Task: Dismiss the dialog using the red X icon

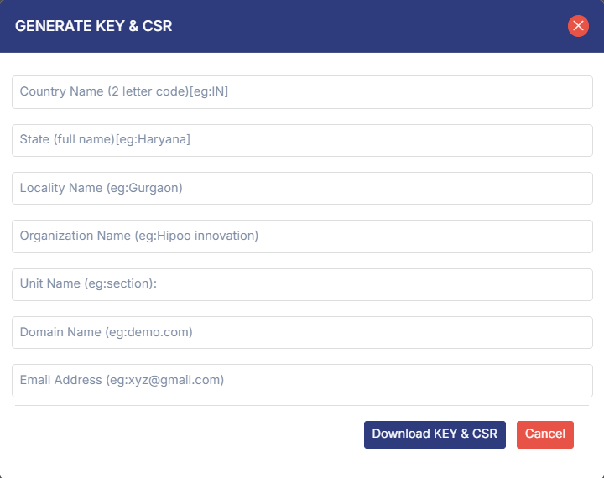Action: click(x=578, y=26)
